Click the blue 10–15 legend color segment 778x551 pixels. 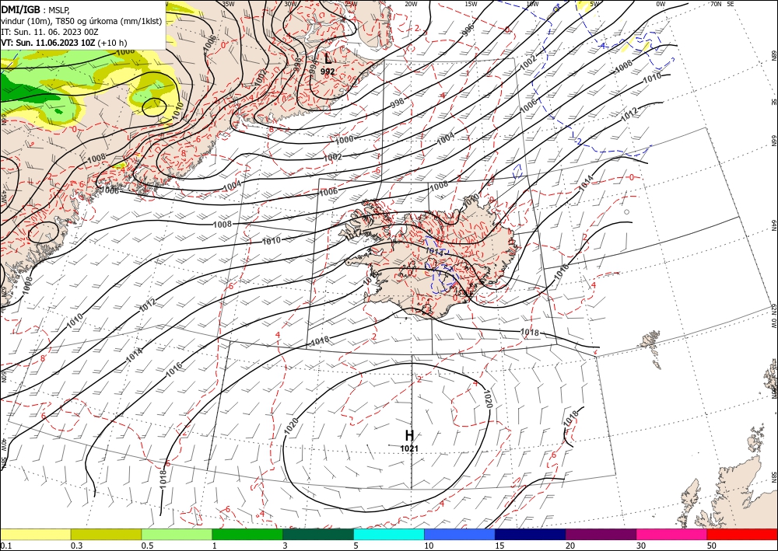(x=460, y=534)
